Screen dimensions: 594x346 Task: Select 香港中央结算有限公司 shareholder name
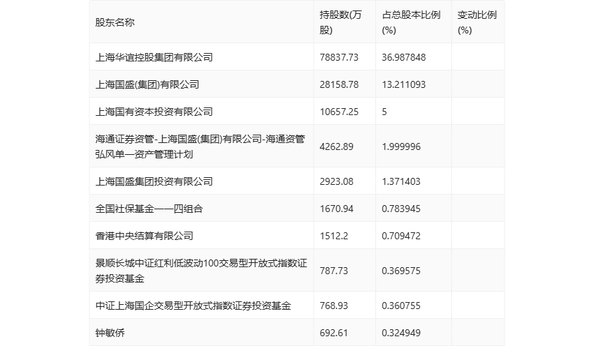pos(144,236)
